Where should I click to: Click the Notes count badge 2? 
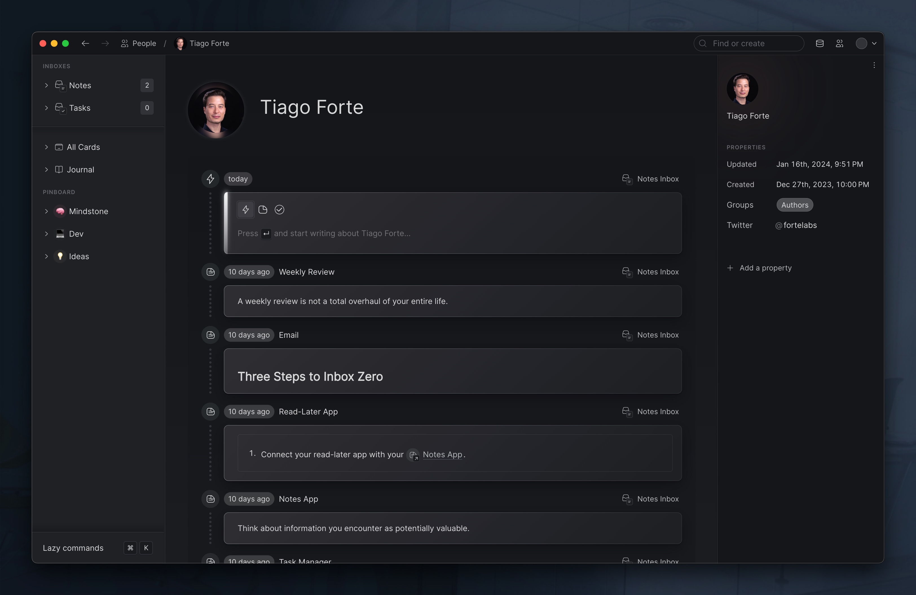click(x=147, y=85)
